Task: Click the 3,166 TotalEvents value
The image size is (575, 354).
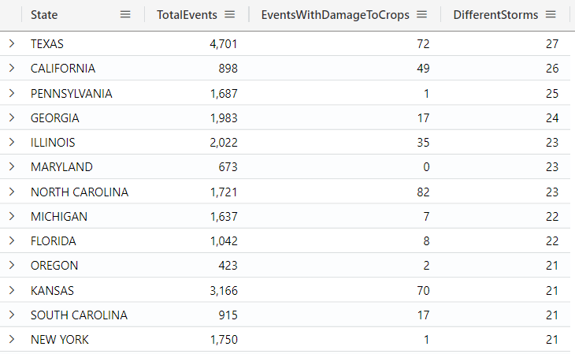Action: point(224,291)
